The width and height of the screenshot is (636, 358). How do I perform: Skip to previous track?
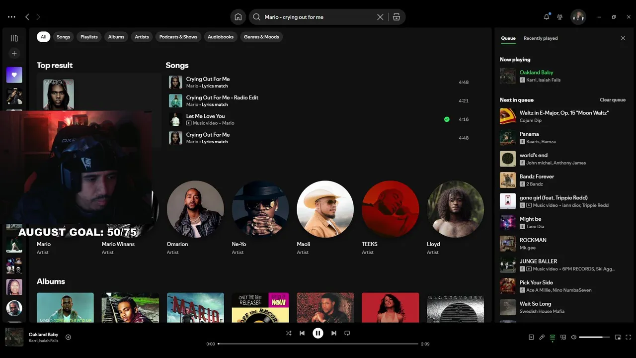(302, 333)
